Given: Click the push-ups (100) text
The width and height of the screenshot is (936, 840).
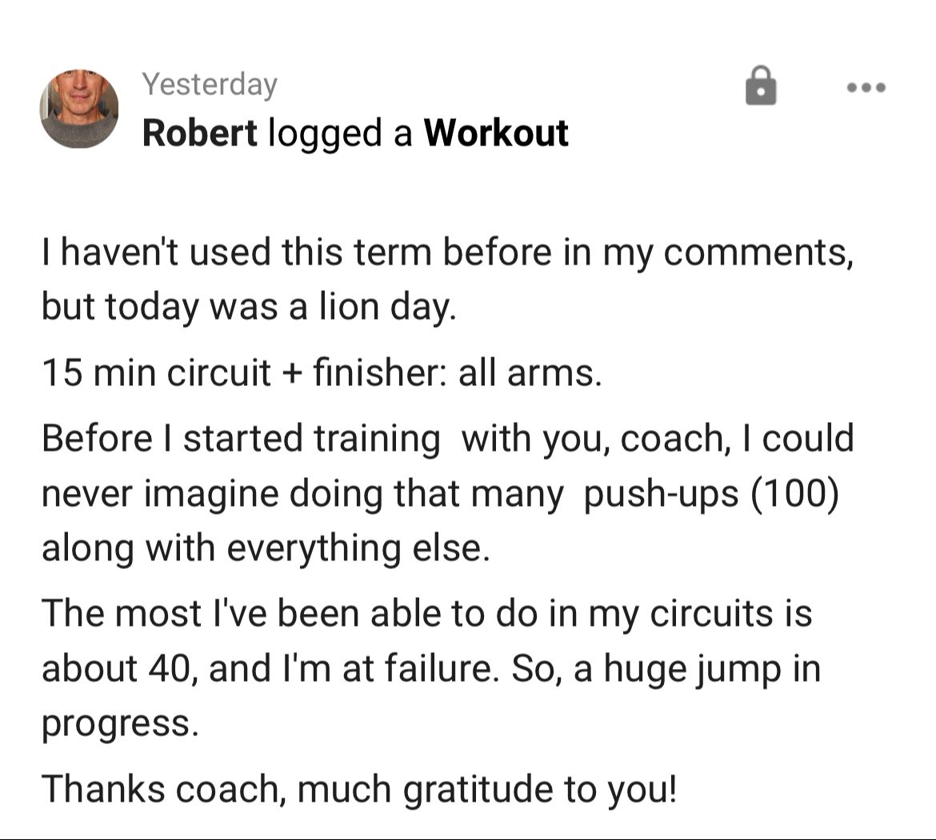Looking at the screenshot, I should [711, 494].
